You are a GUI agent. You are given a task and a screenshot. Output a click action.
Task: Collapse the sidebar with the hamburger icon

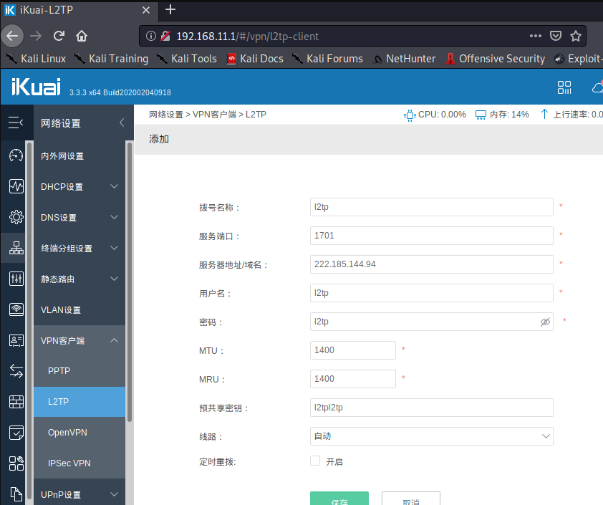(16, 122)
